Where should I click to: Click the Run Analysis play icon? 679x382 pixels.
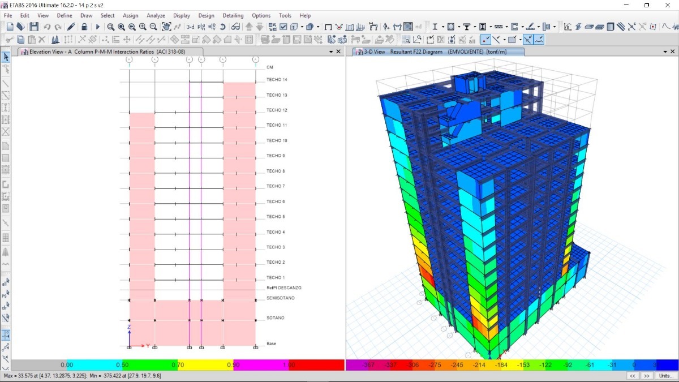point(98,27)
